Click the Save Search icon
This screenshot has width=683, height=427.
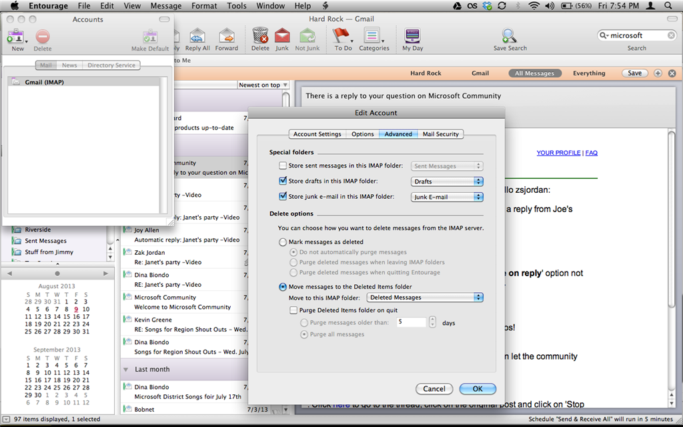(508, 36)
